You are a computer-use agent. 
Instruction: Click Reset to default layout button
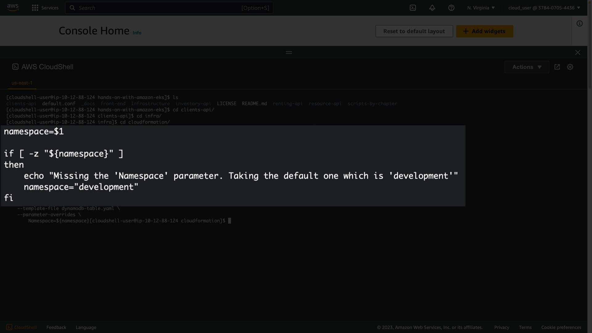click(414, 31)
